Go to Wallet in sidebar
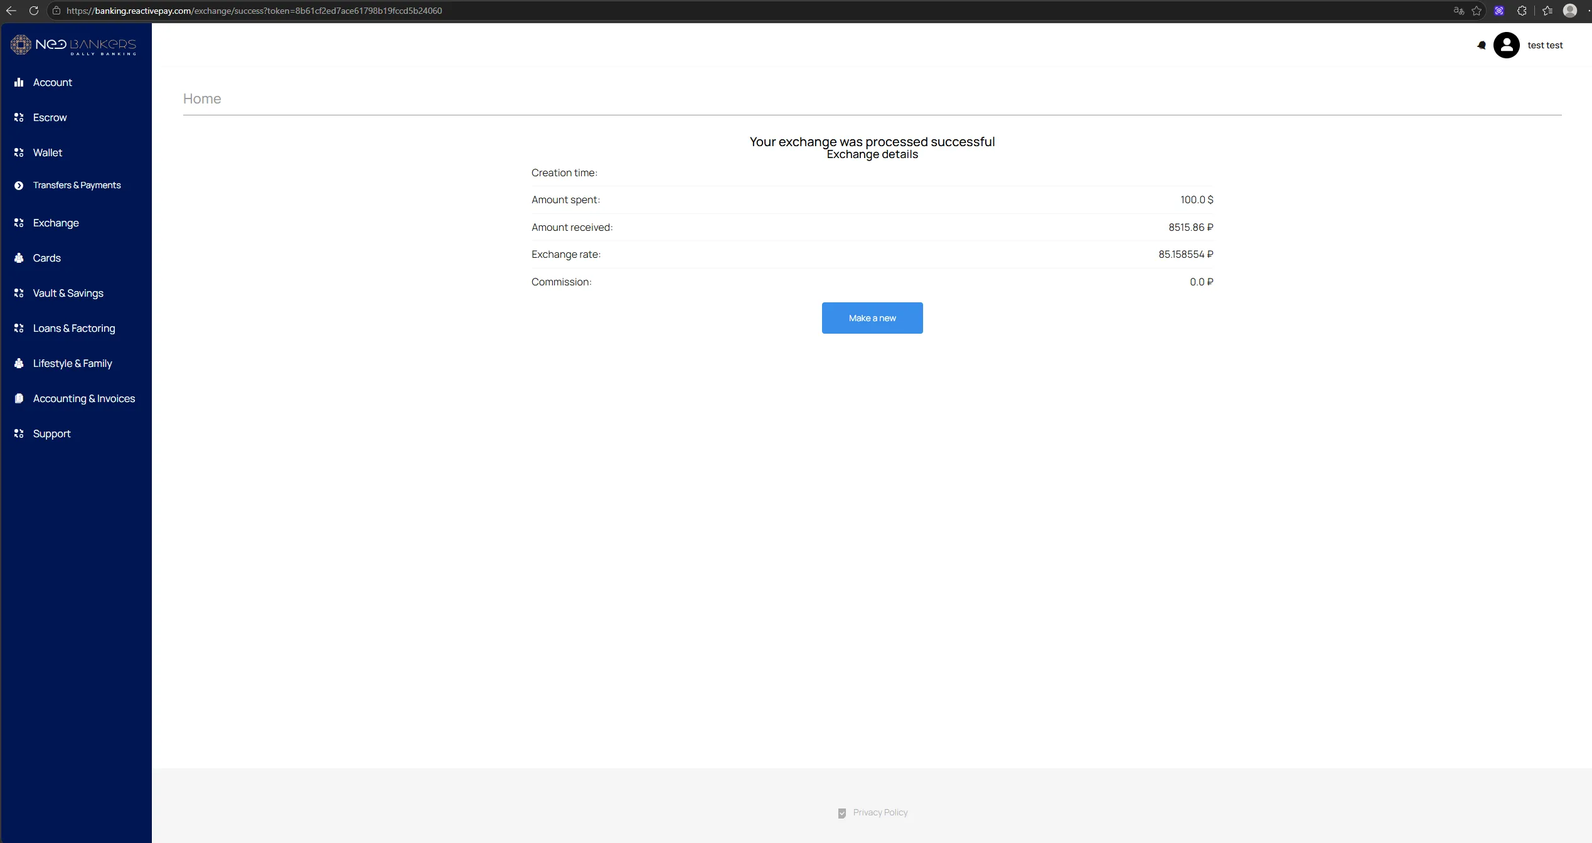 47,152
